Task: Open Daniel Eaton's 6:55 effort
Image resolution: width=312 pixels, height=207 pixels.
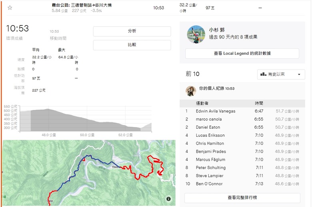Action: 259,127
